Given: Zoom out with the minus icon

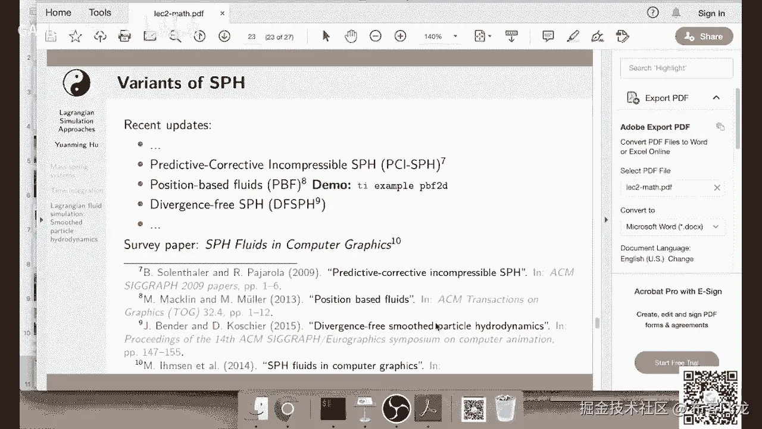Looking at the screenshot, I should [x=376, y=36].
